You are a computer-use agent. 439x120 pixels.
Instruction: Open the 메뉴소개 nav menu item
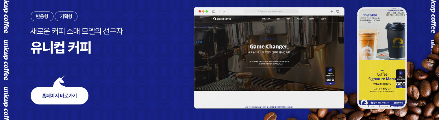click(299, 19)
